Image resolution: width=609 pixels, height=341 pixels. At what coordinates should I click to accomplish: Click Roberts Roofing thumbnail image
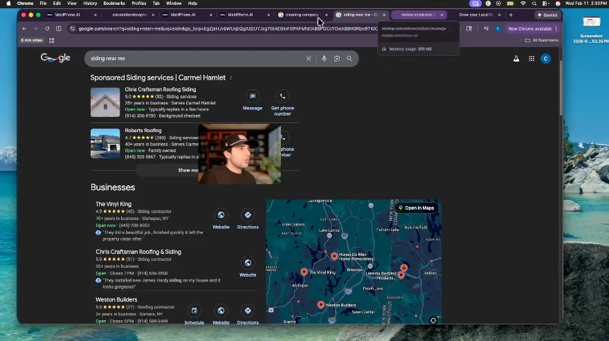[x=105, y=143]
